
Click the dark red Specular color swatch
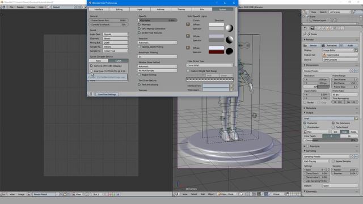pos(216,52)
